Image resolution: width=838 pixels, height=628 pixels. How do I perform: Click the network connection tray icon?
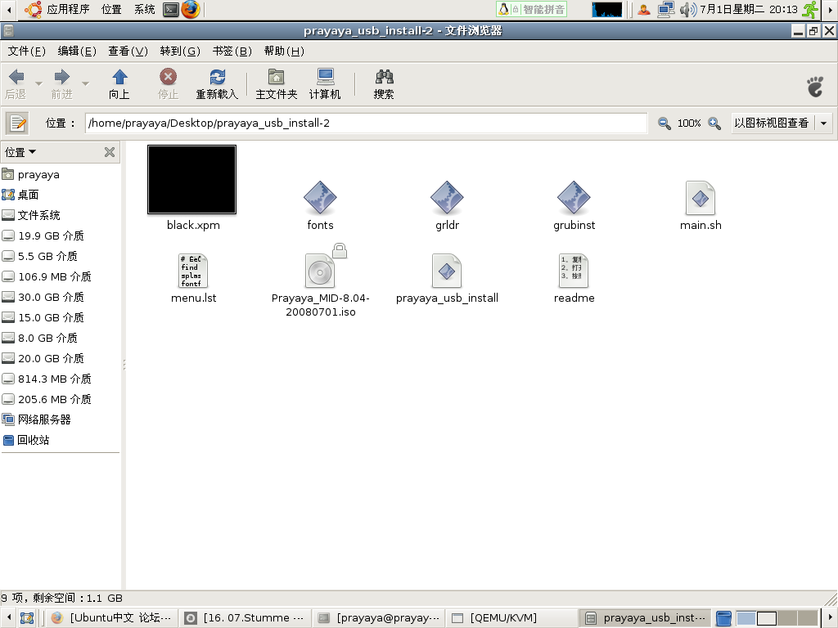666,9
